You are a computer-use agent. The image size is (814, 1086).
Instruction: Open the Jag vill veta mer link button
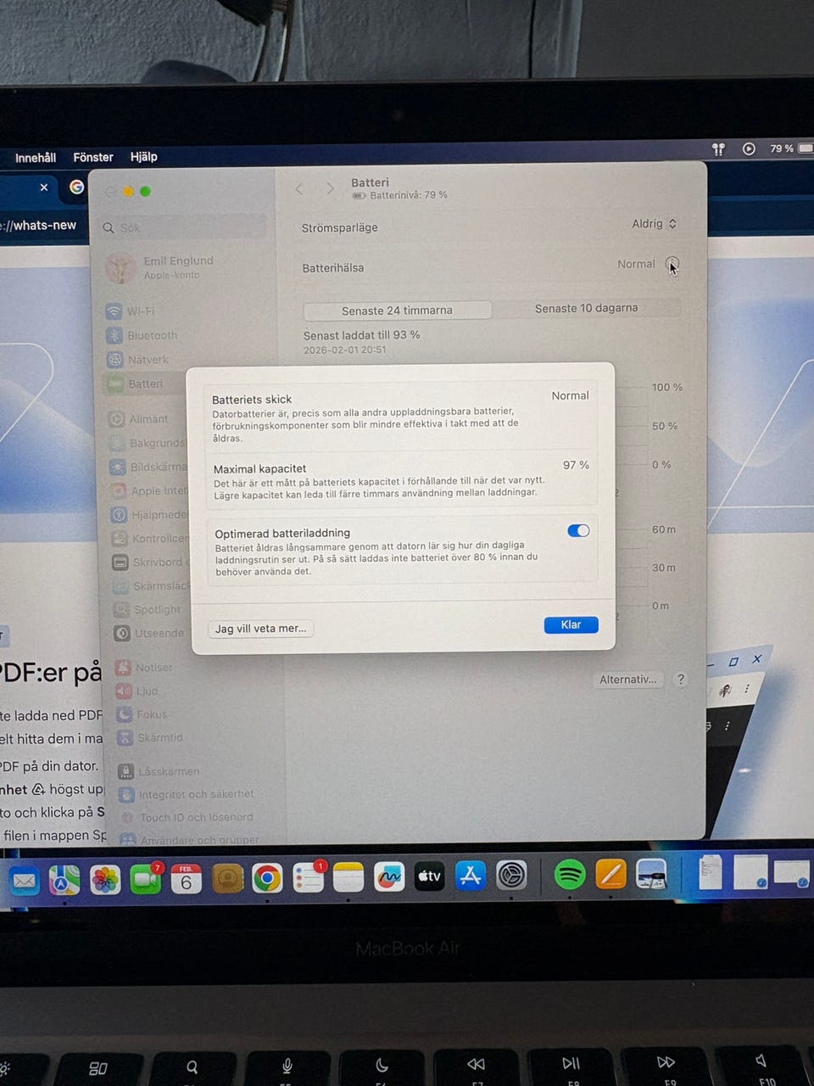pyautogui.click(x=260, y=629)
